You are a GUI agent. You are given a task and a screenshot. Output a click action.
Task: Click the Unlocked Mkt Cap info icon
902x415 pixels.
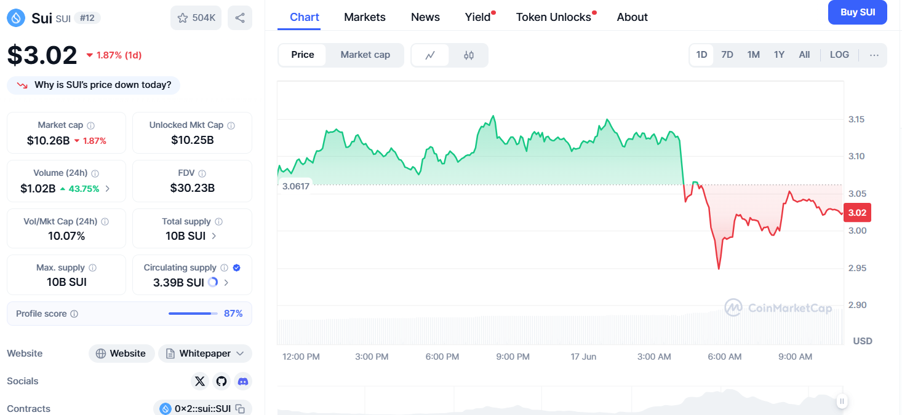(231, 125)
